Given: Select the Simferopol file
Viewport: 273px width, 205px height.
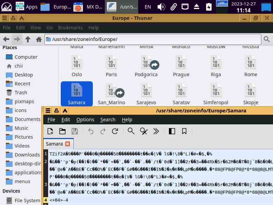Looking at the screenshot, I should tap(216, 94).
